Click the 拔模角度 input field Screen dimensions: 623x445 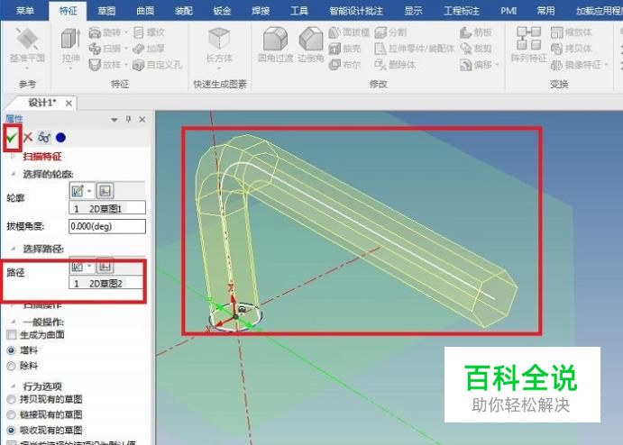[107, 226]
